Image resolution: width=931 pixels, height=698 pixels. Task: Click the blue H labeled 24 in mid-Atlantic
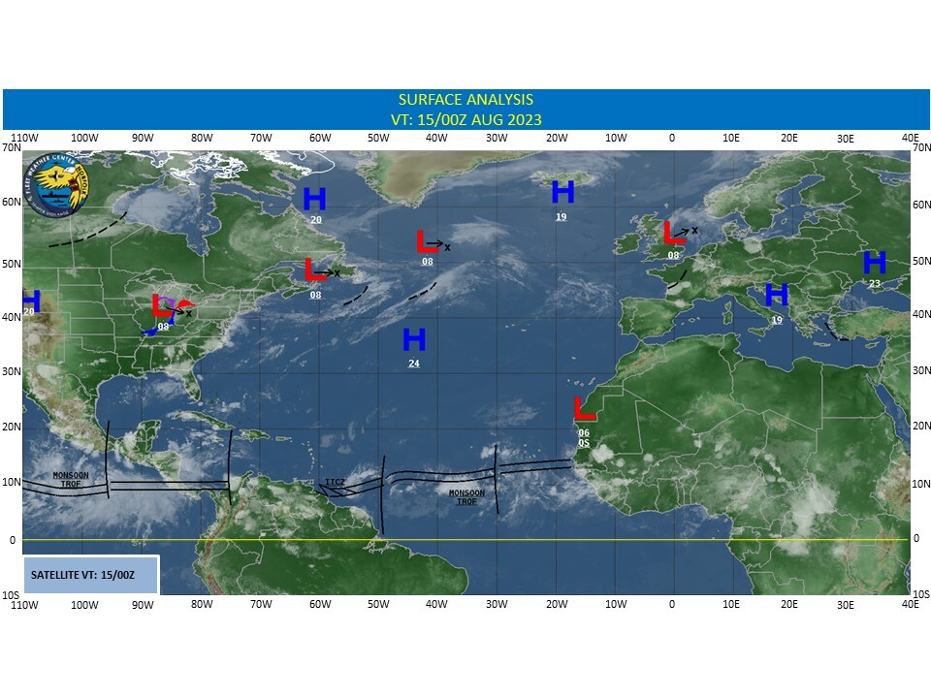414,340
